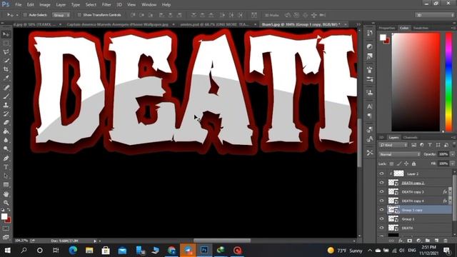Select the Dodge tool
The image size is (457, 257).
coord(6,149)
